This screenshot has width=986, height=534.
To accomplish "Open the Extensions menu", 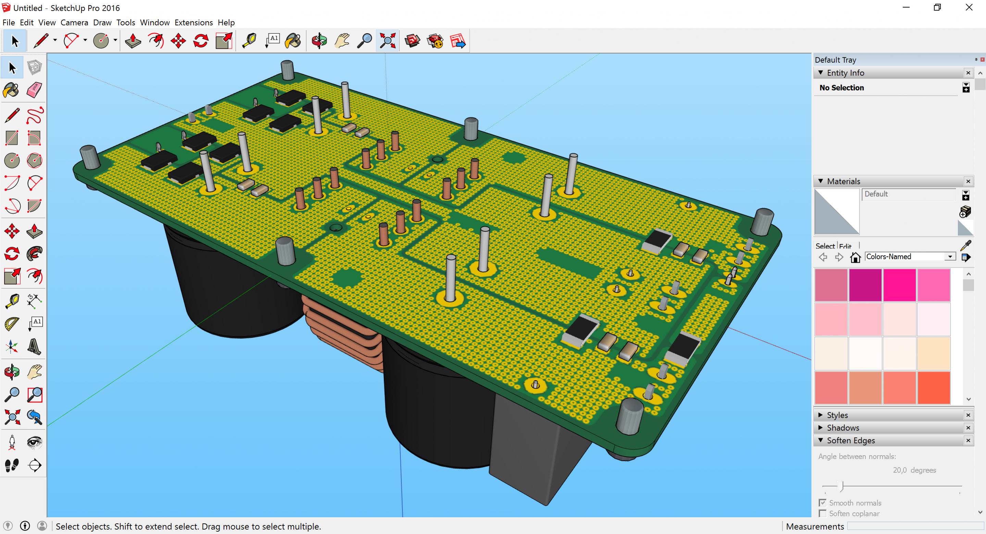I will click(194, 23).
